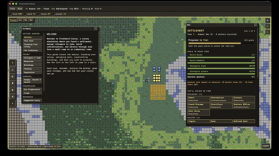Zoom in with the plus map button
This screenshot has height=156, width=279.
tap(267, 20)
